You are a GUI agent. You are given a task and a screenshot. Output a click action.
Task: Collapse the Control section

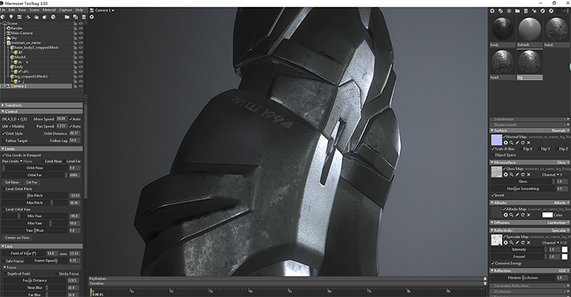[42, 111]
